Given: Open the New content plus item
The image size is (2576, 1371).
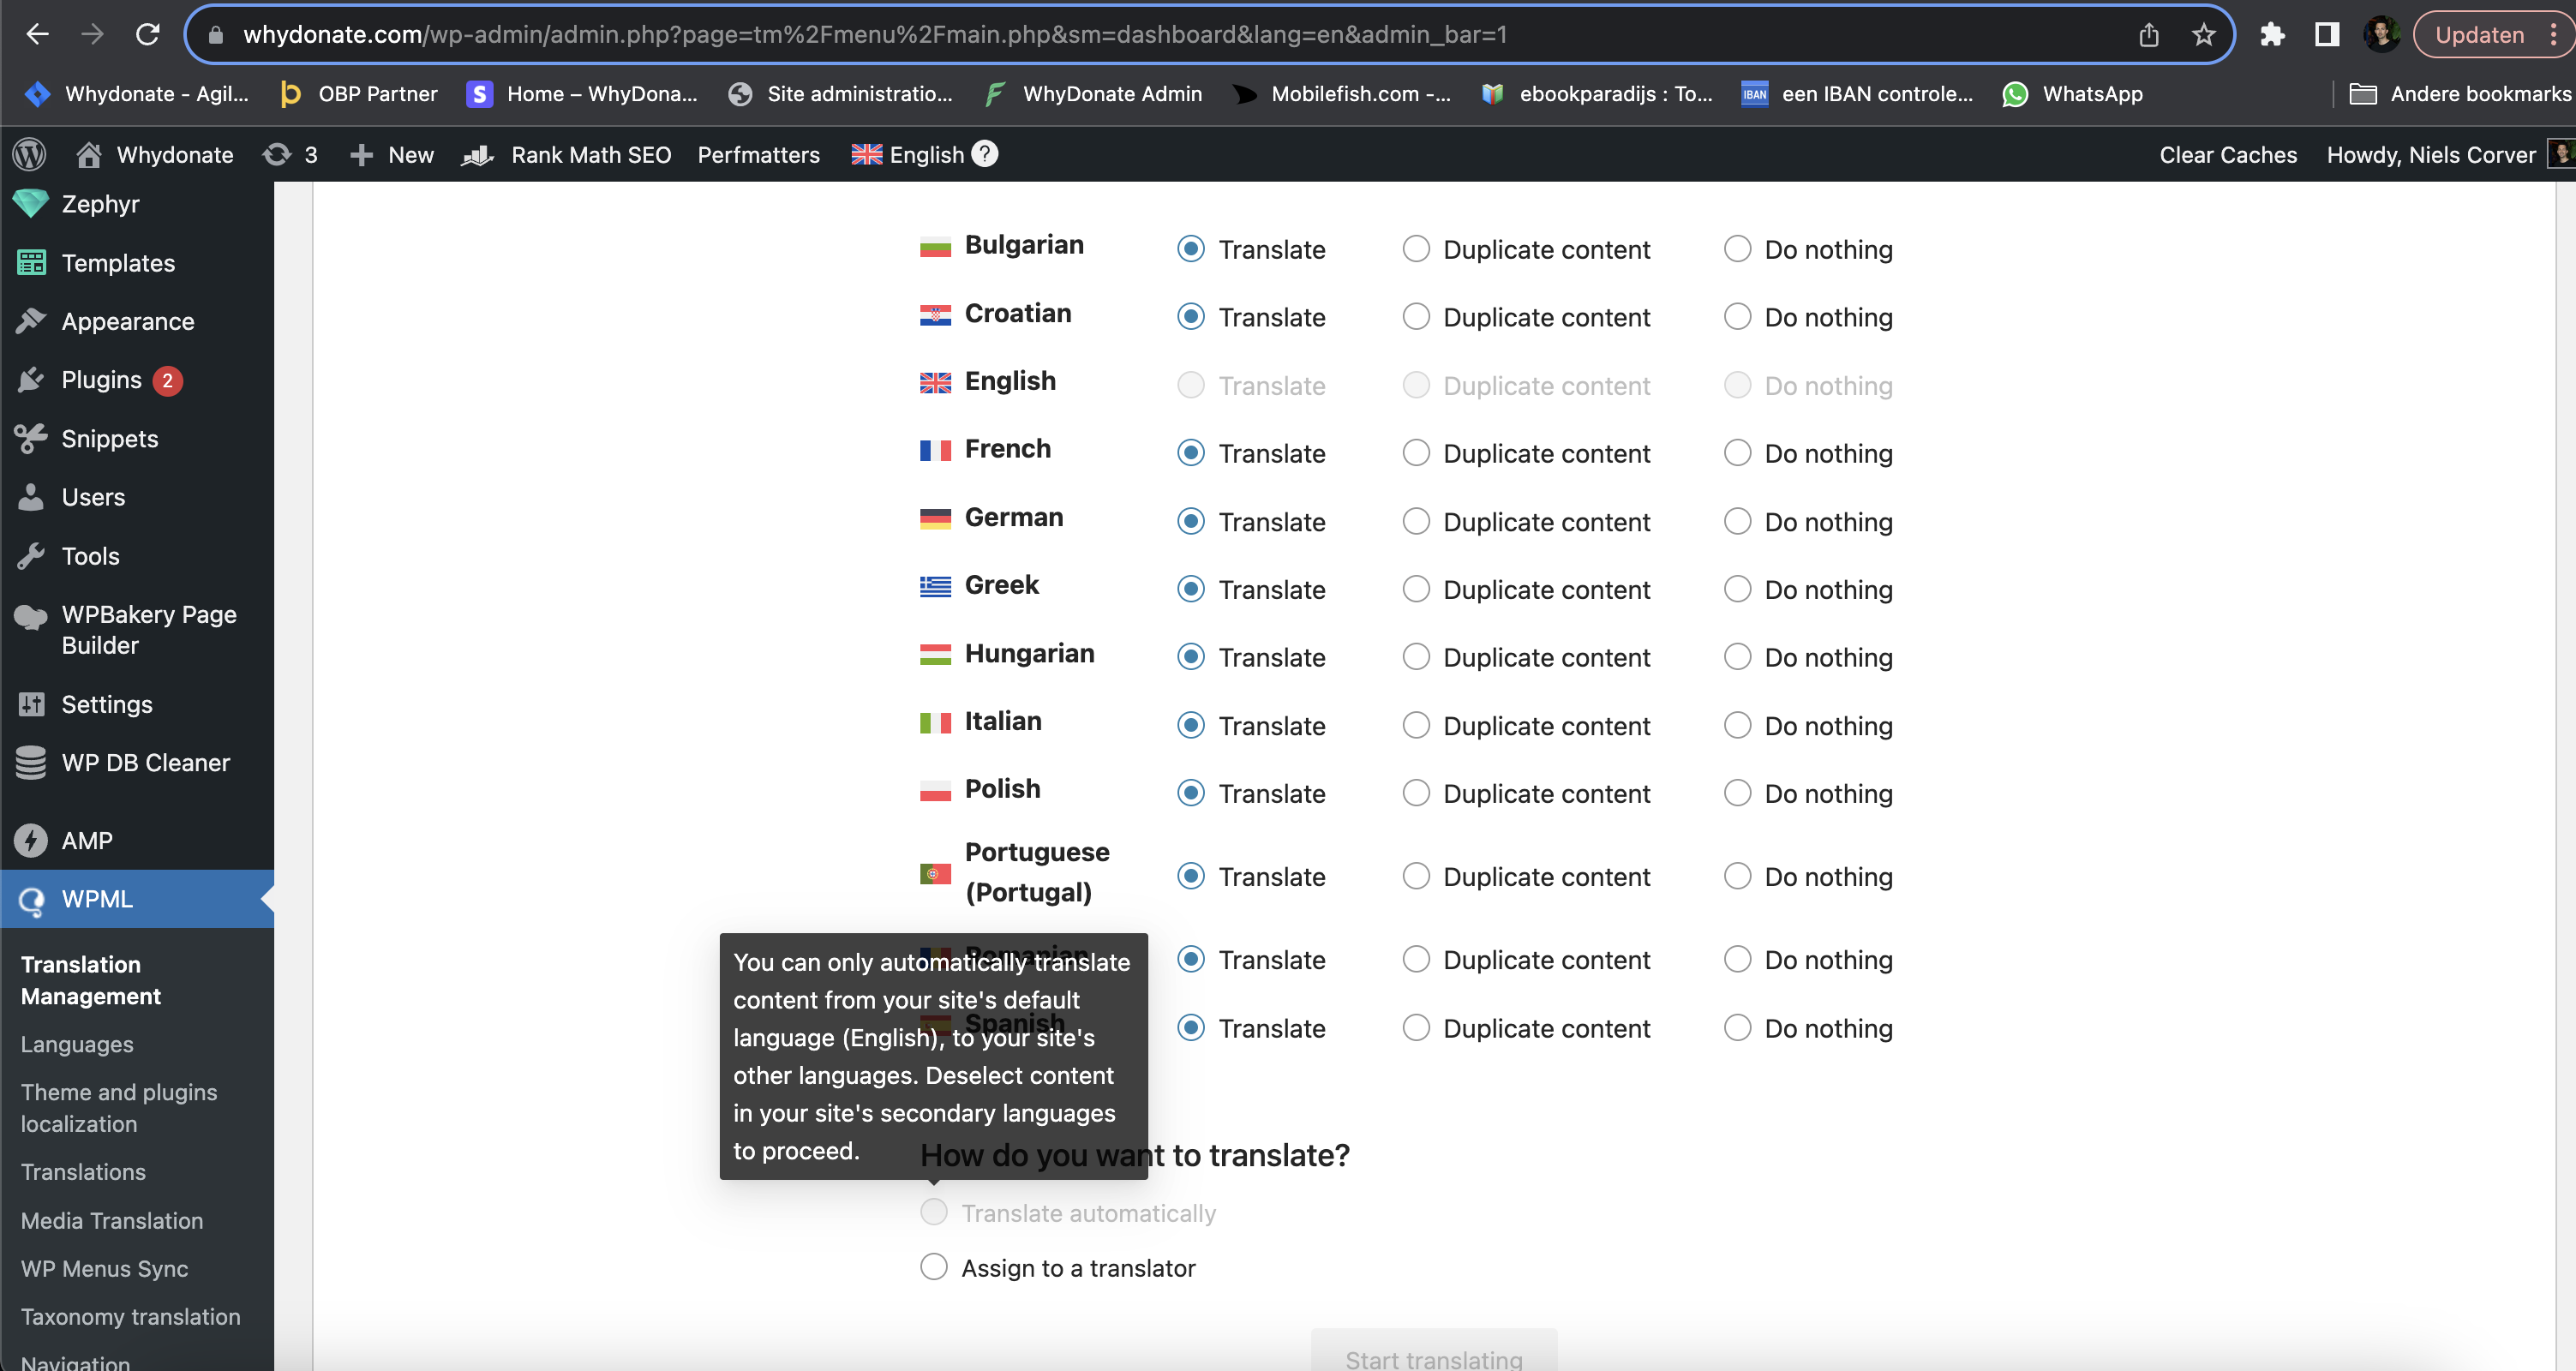Looking at the screenshot, I should pyautogui.click(x=392, y=154).
